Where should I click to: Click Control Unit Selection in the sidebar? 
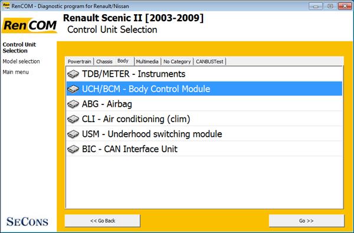(19, 48)
